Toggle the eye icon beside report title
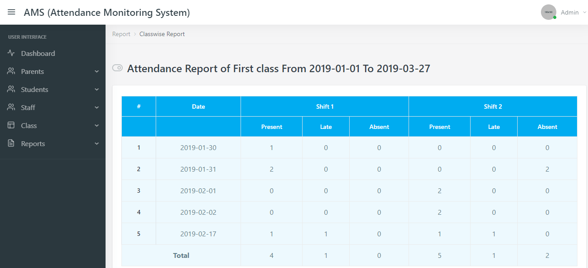The image size is (588, 268). [117, 68]
